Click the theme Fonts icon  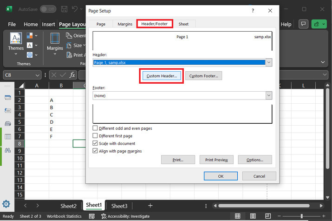[x=30, y=45]
